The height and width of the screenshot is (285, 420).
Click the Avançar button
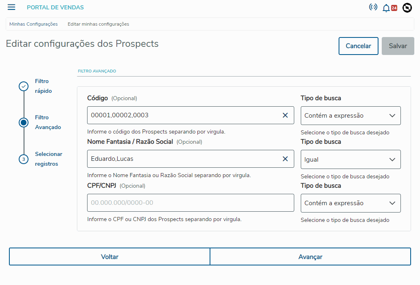[x=310, y=257]
